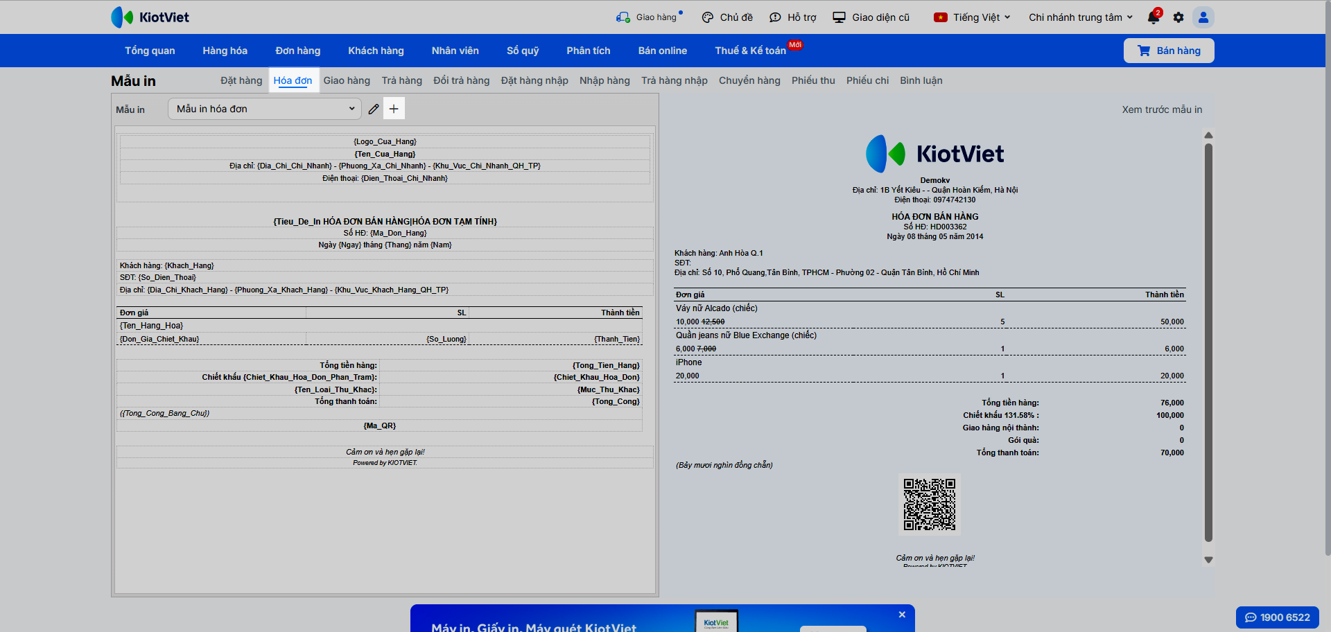
Task: Open the notifications bell
Action: pos(1154,17)
